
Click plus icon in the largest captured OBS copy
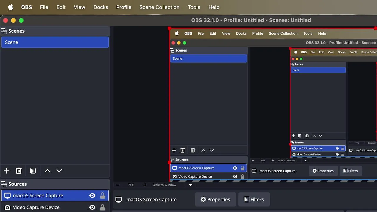click(x=174, y=150)
